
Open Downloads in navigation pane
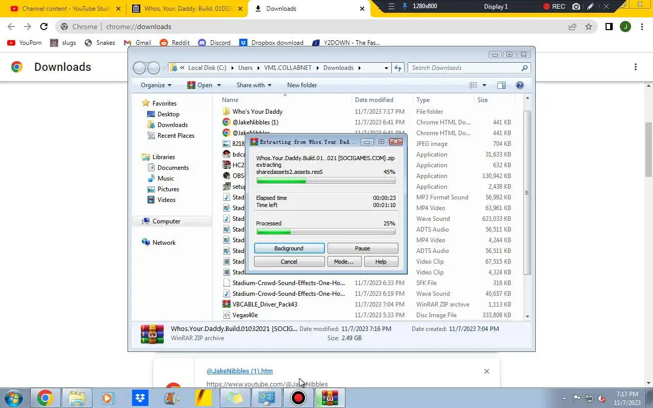[x=172, y=125]
